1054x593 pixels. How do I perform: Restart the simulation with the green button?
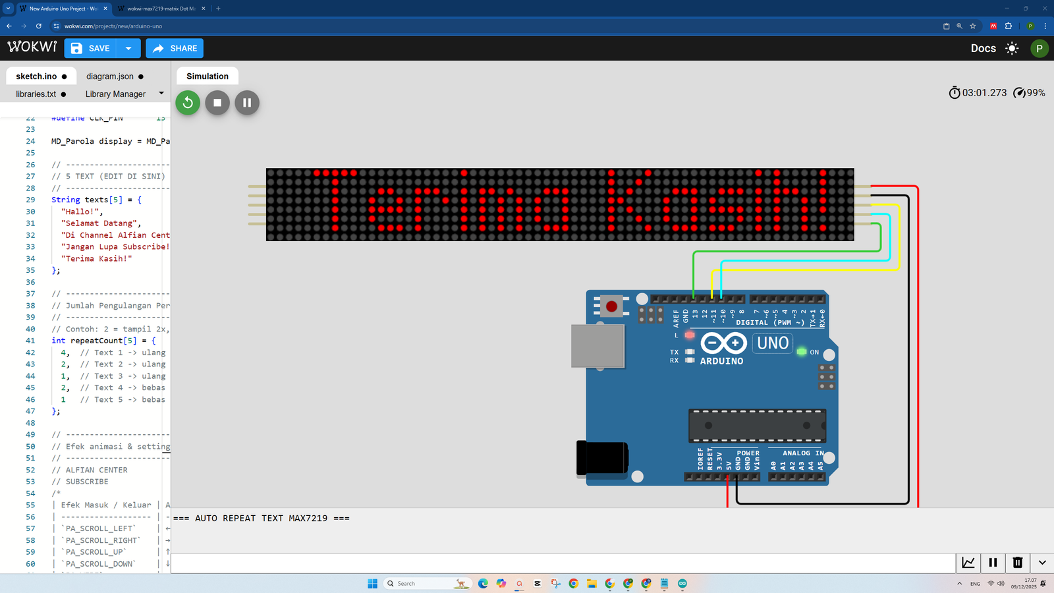pos(188,103)
